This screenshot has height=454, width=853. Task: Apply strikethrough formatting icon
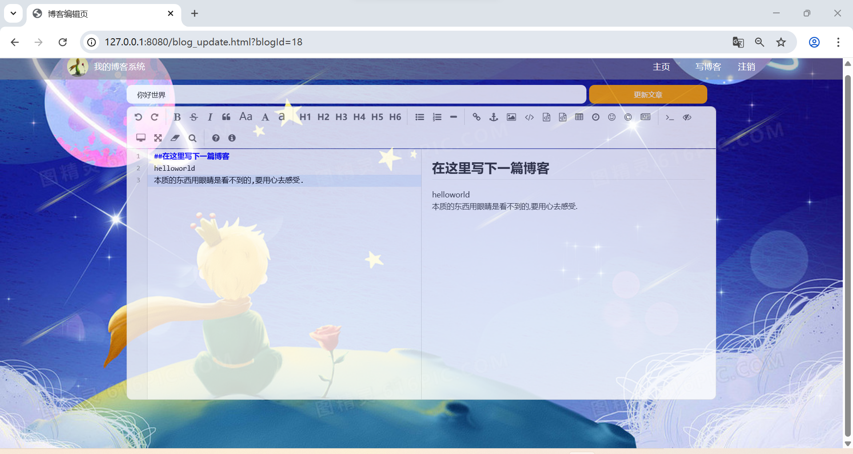tap(194, 117)
